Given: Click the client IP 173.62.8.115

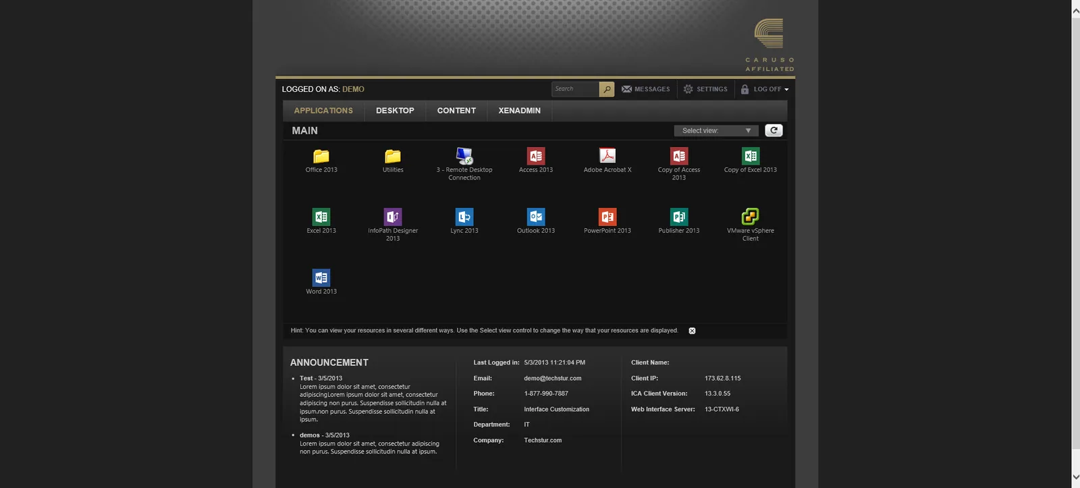Looking at the screenshot, I should 723,379.
